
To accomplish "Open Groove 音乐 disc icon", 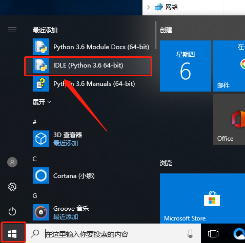I will (41, 212).
